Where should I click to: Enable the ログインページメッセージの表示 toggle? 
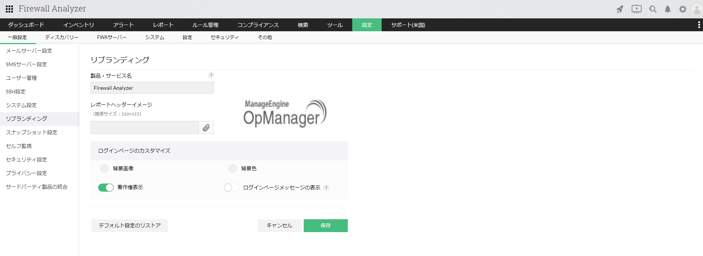[232, 188]
